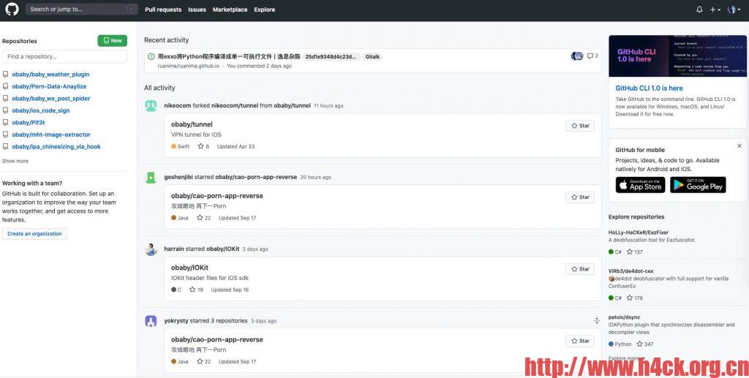Open nikeocom/tunnel fork link

coord(235,105)
